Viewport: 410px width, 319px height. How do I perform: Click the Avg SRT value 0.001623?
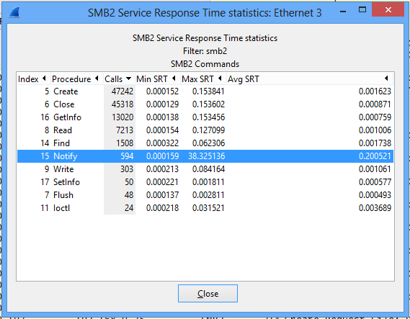click(375, 91)
